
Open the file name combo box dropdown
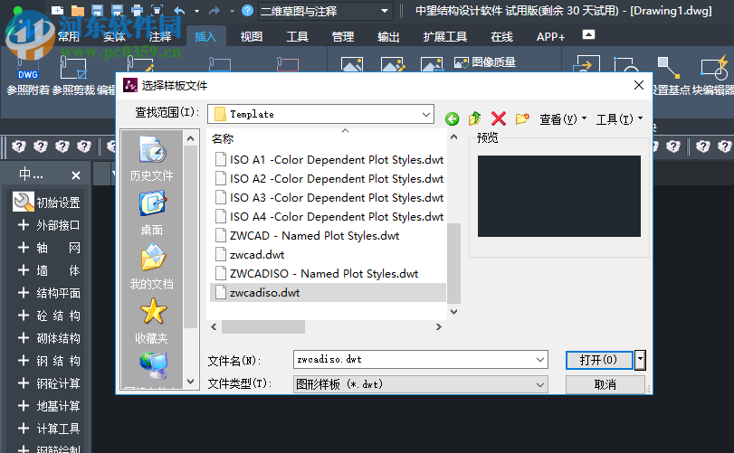click(539, 360)
